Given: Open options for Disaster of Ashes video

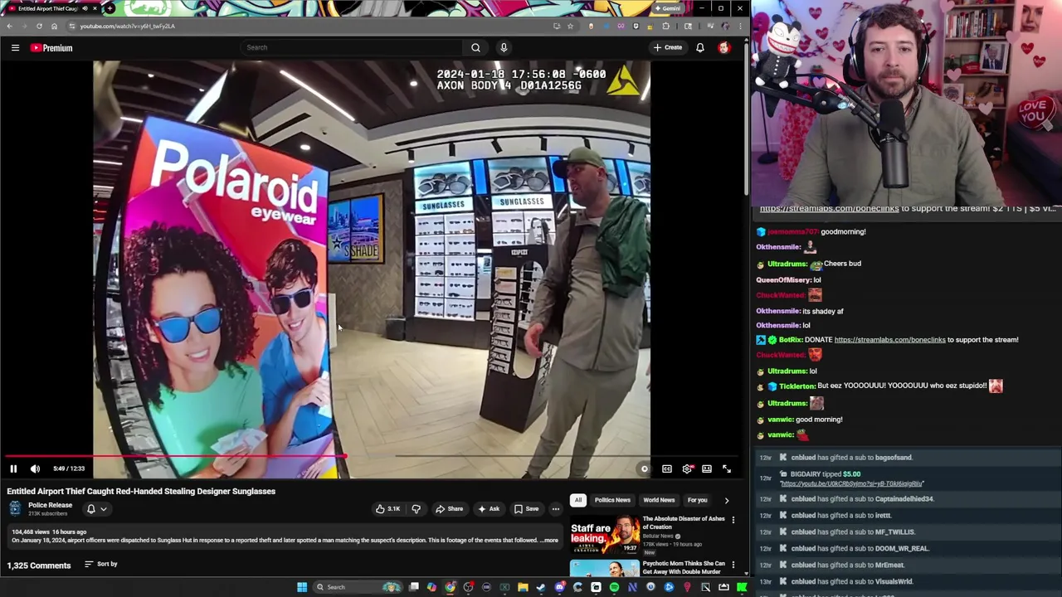Looking at the screenshot, I should [x=733, y=520].
